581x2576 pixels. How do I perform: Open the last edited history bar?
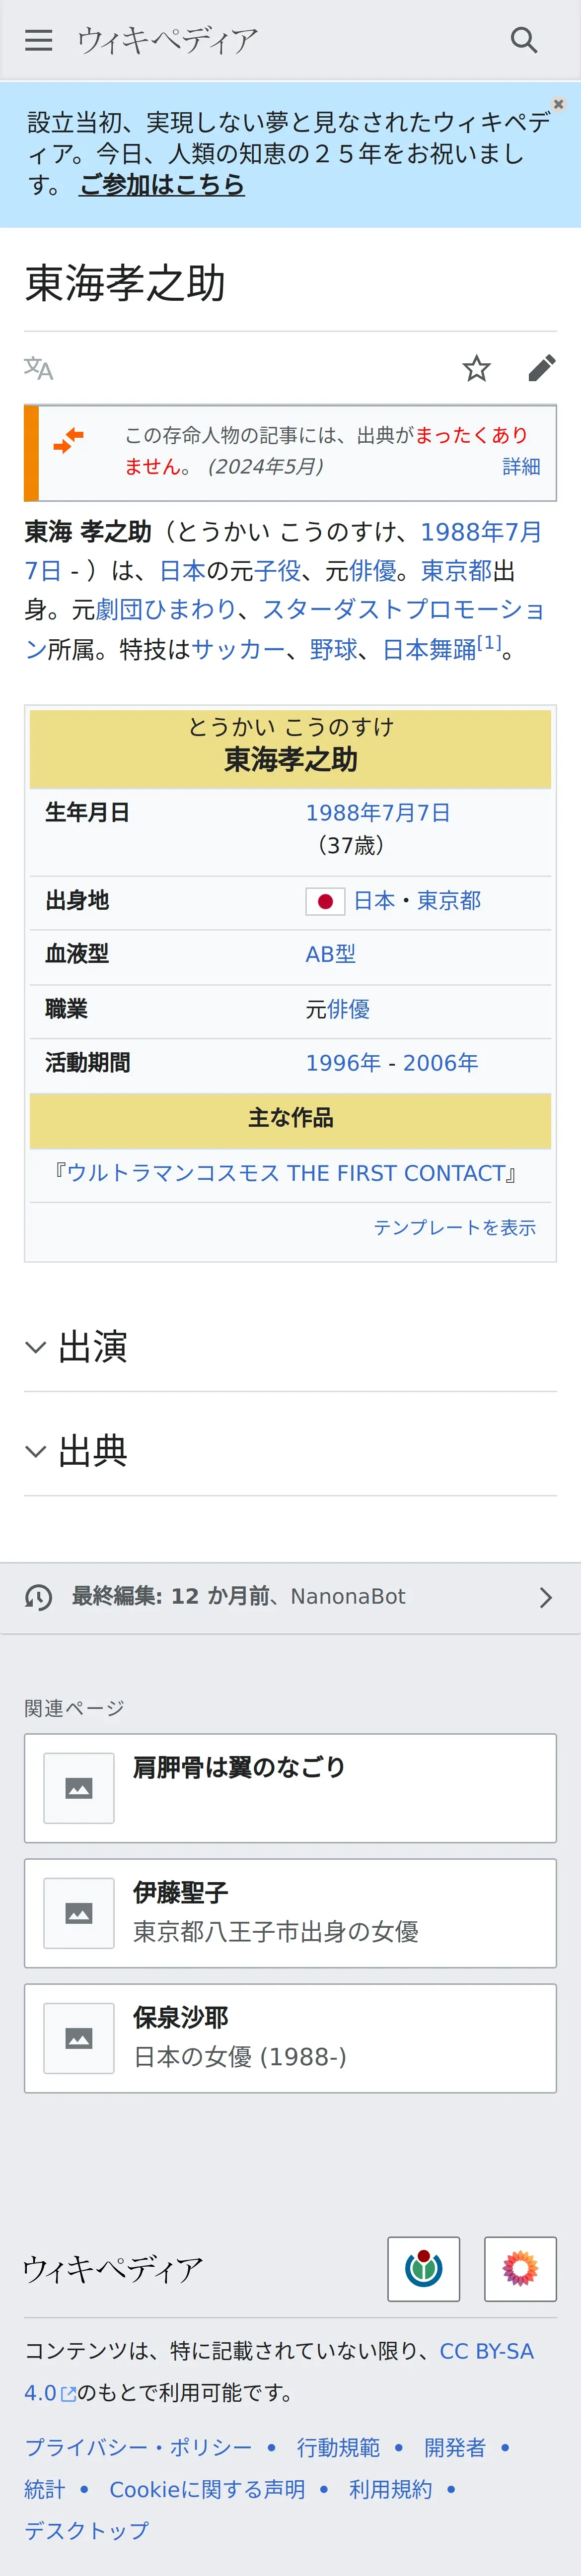[290, 1597]
